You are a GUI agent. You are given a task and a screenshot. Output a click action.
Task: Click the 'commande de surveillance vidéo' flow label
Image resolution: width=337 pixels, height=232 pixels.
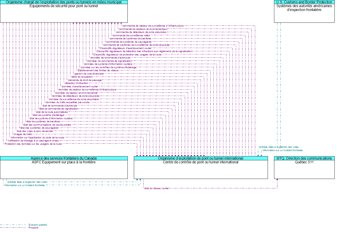pyautogui.click(x=131, y=35)
